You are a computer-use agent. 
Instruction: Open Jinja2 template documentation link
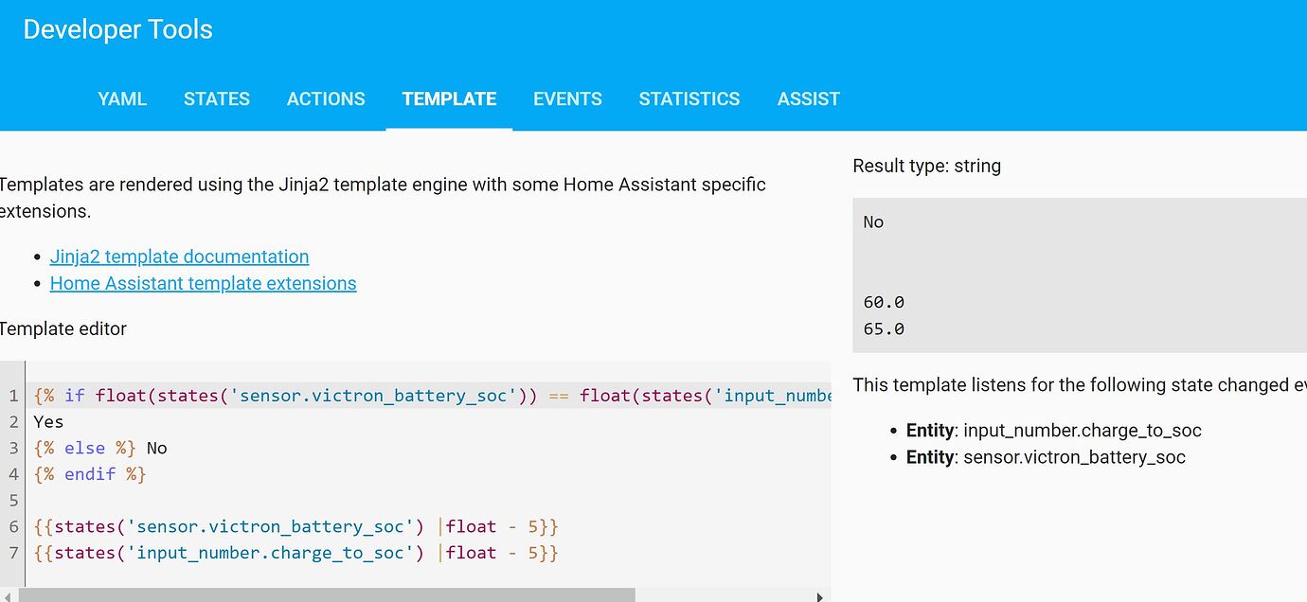pyautogui.click(x=179, y=257)
